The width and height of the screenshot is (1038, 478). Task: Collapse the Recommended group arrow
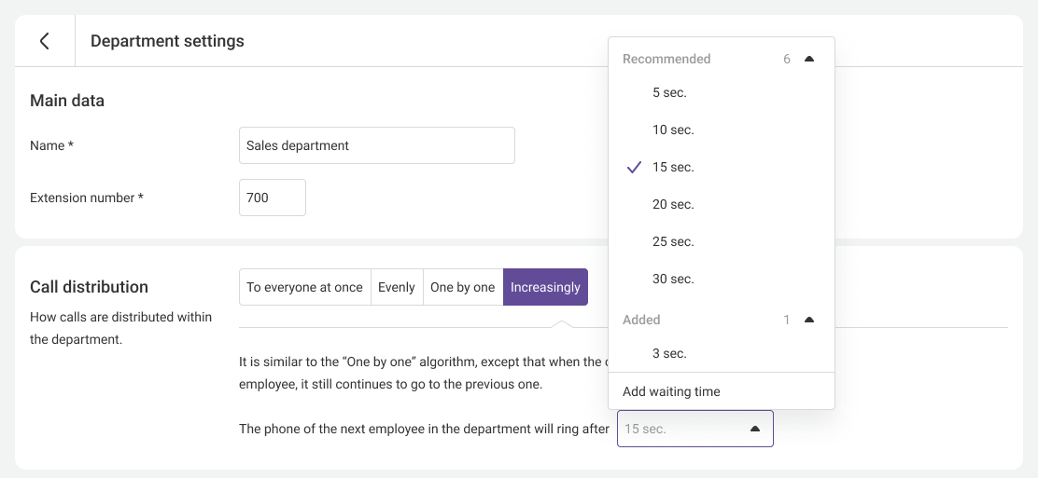coord(809,59)
